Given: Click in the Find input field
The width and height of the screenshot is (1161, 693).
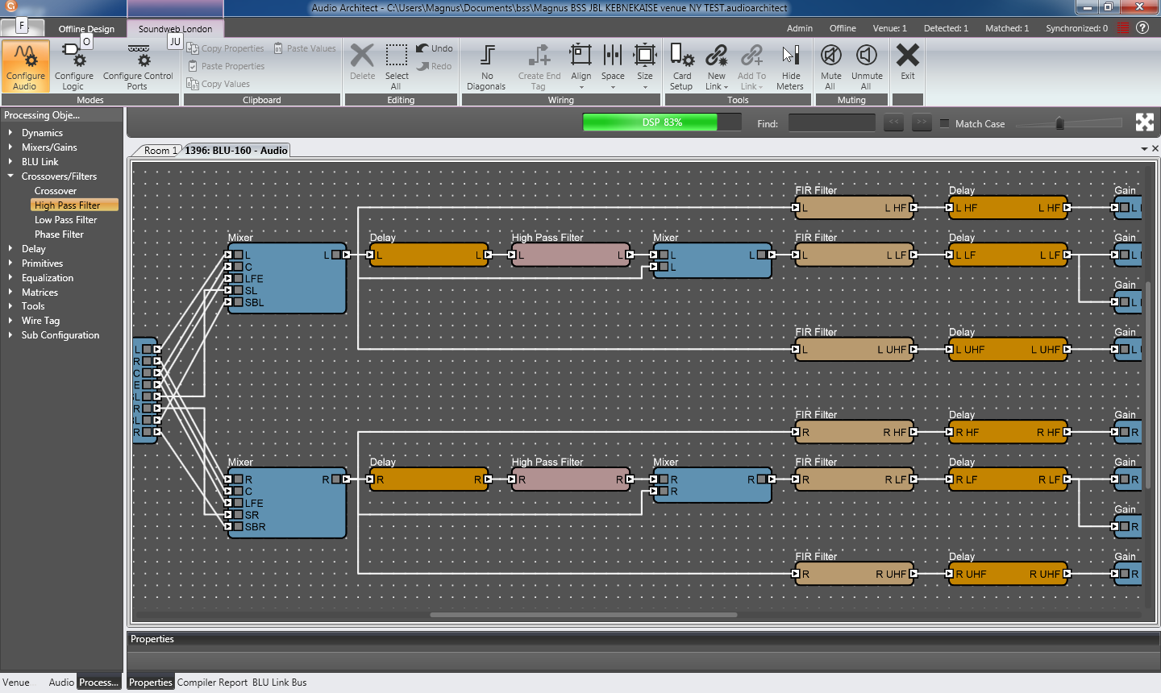Looking at the screenshot, I should [x=831, y=122].
